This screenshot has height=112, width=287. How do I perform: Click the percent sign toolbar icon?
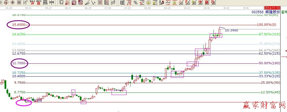[136, 3]
